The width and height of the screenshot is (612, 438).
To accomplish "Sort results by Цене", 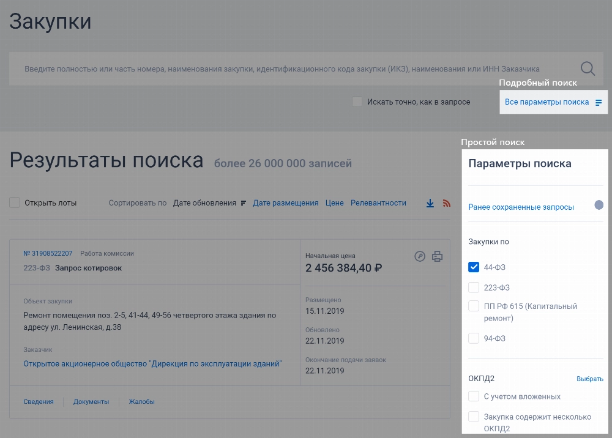I will (335, 203).
